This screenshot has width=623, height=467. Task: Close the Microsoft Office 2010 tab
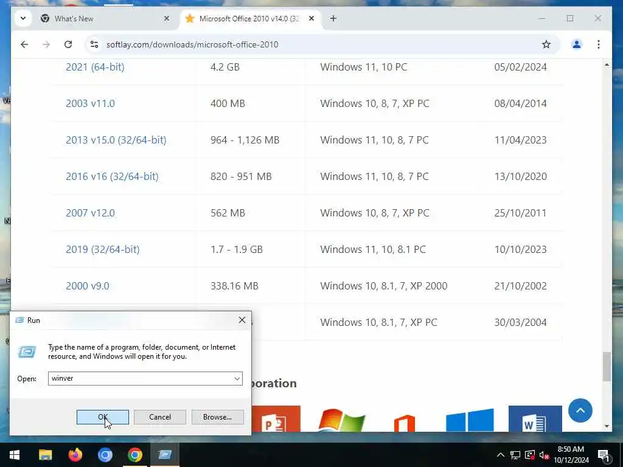tap(311, 19)
